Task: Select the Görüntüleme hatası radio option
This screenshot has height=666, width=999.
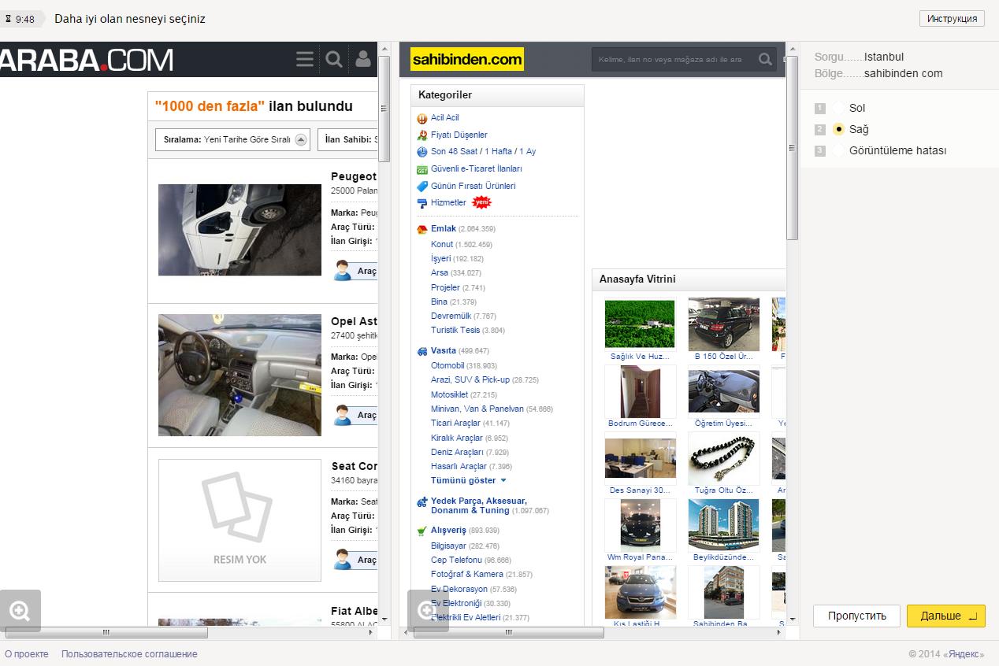Action: tap(838, 150)
